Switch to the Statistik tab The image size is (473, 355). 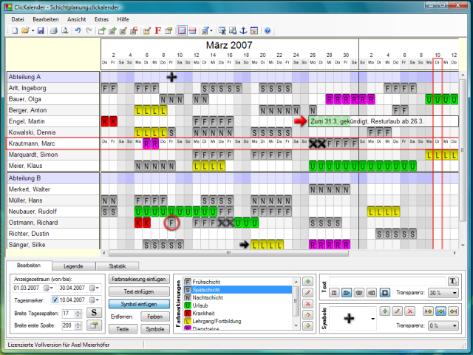coord(118,266)
